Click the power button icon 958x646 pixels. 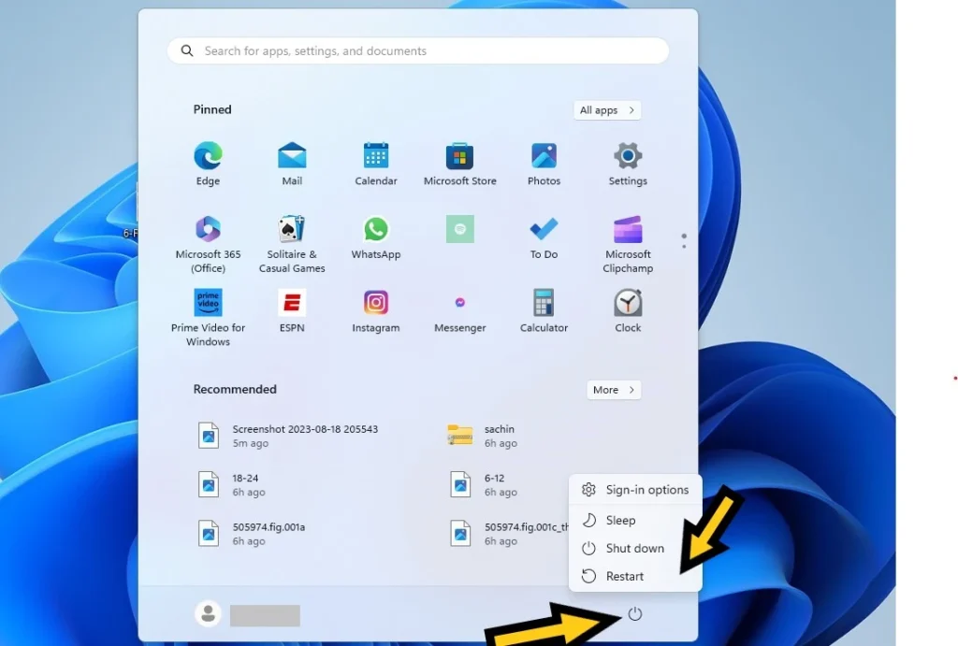tap(635, 613)
